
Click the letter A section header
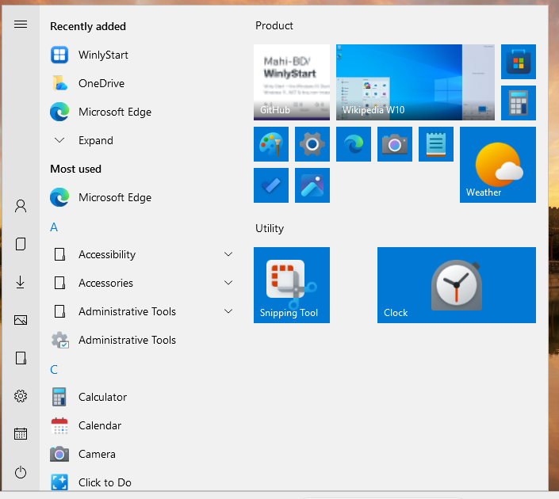coord(54,227)
